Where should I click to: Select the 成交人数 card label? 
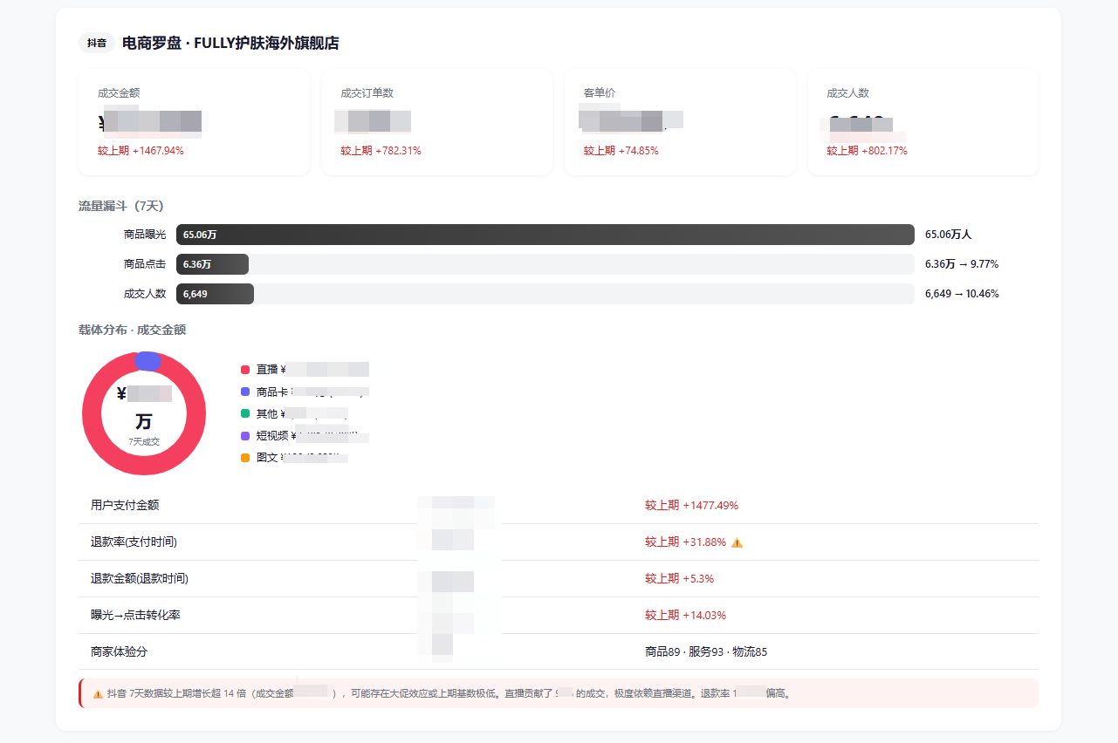coord(848,93)
